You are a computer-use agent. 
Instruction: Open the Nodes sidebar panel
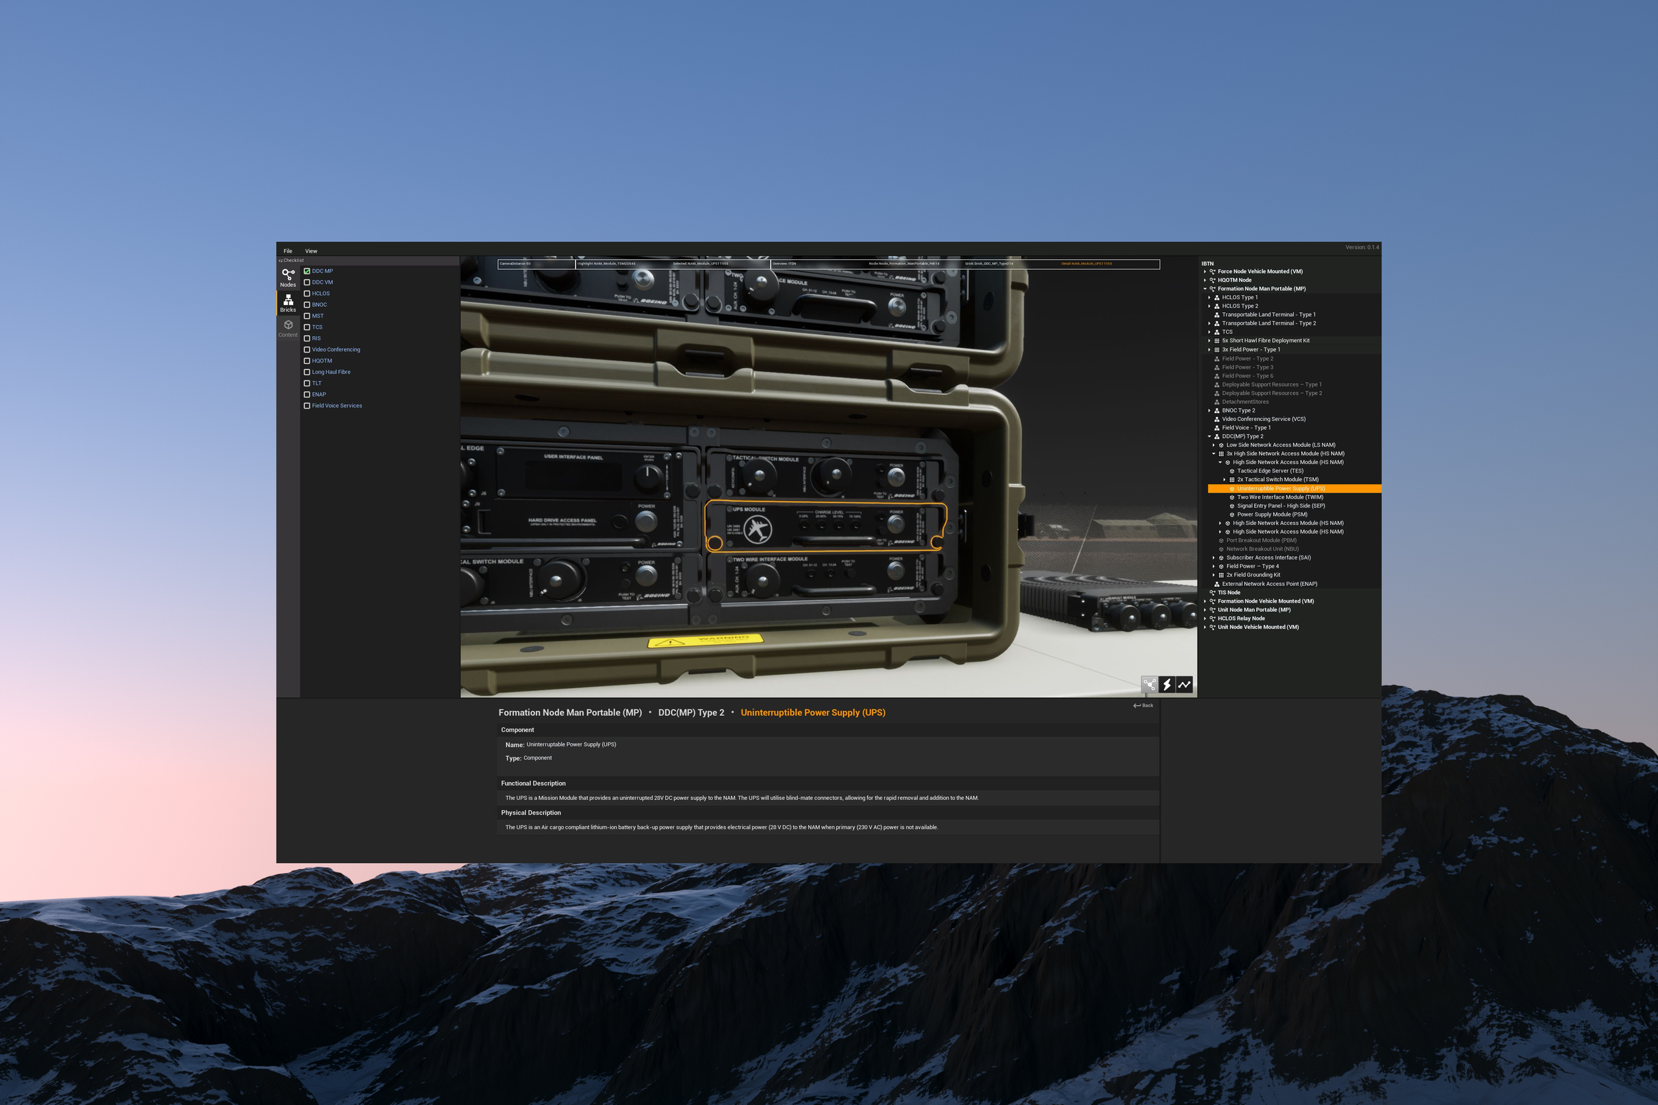pos(288,277)
